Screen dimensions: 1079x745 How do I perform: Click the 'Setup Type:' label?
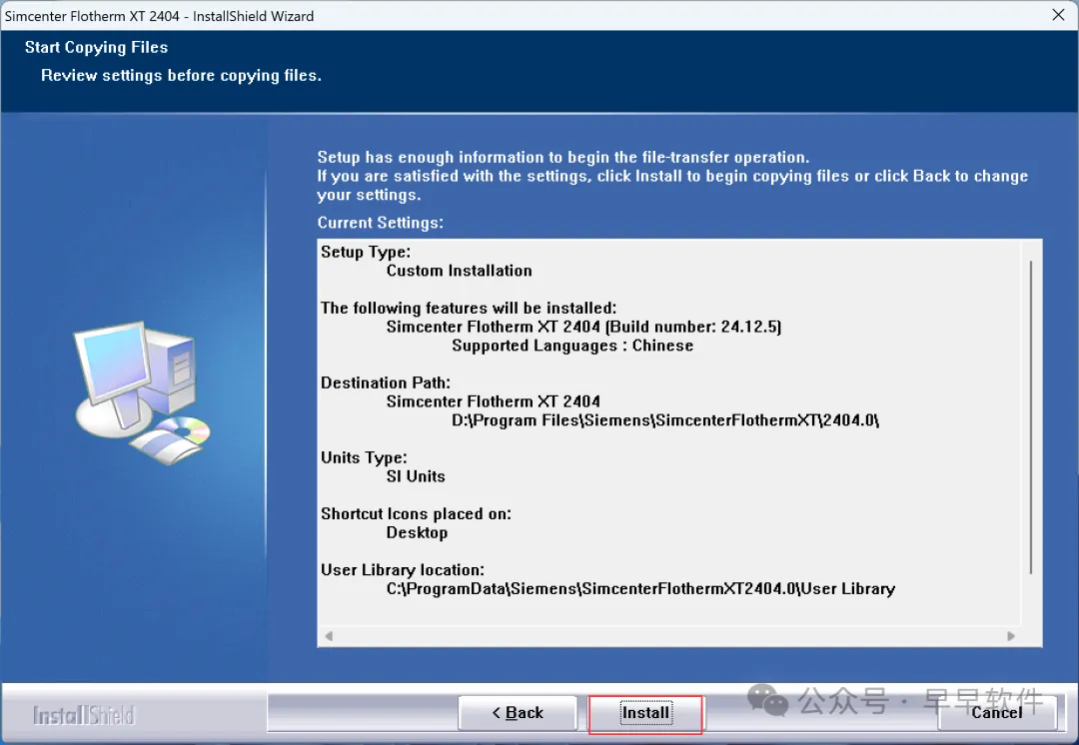(366, 253)
